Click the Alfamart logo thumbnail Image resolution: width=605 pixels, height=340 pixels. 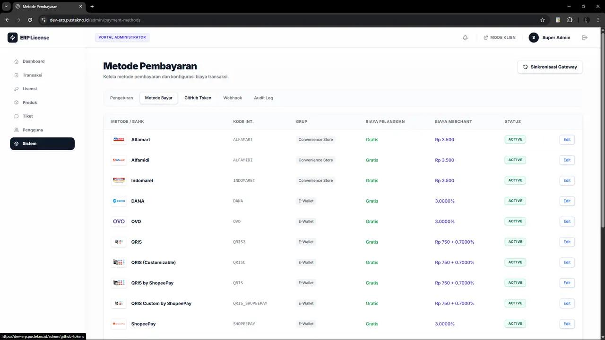click(119, 140)
